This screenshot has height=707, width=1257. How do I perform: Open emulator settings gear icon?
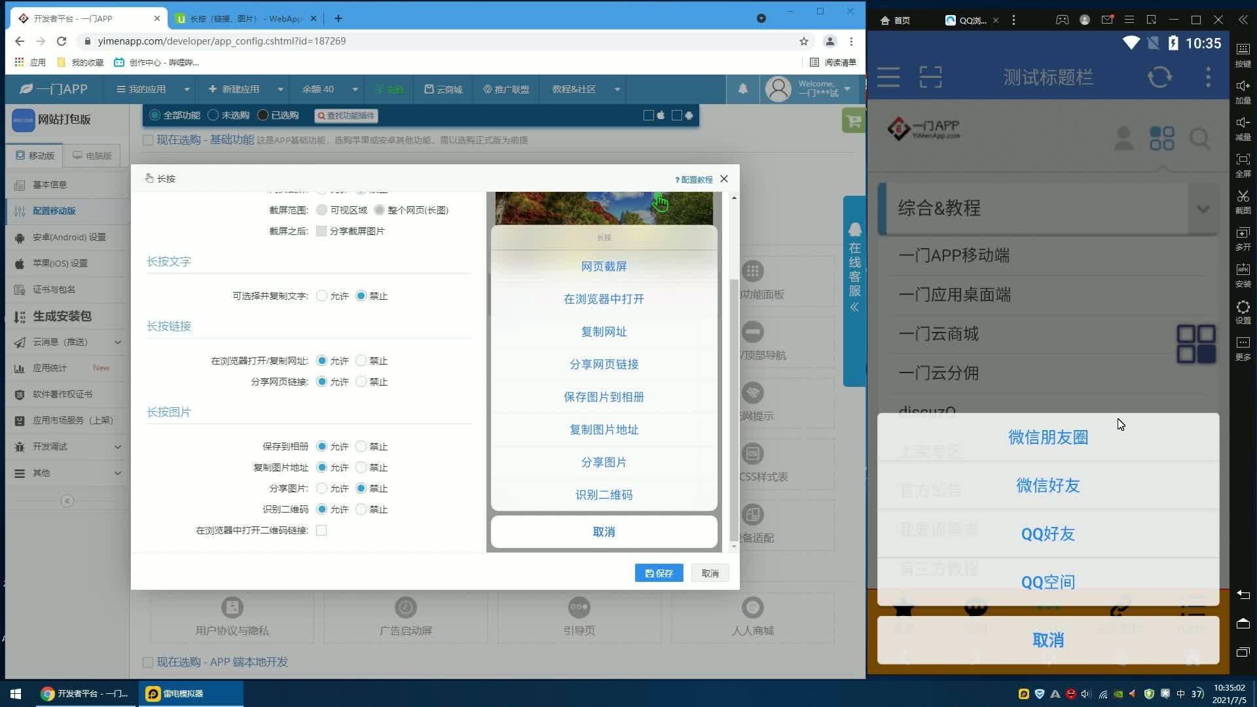click(x=1243, y=307)
